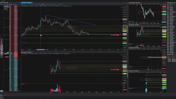Select the pencil drawing tool in chart toolbar

tap(22, 4)
